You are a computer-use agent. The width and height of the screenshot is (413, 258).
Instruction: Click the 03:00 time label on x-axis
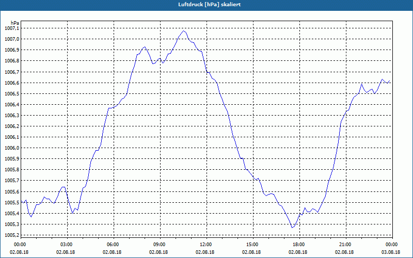point(67,245)
